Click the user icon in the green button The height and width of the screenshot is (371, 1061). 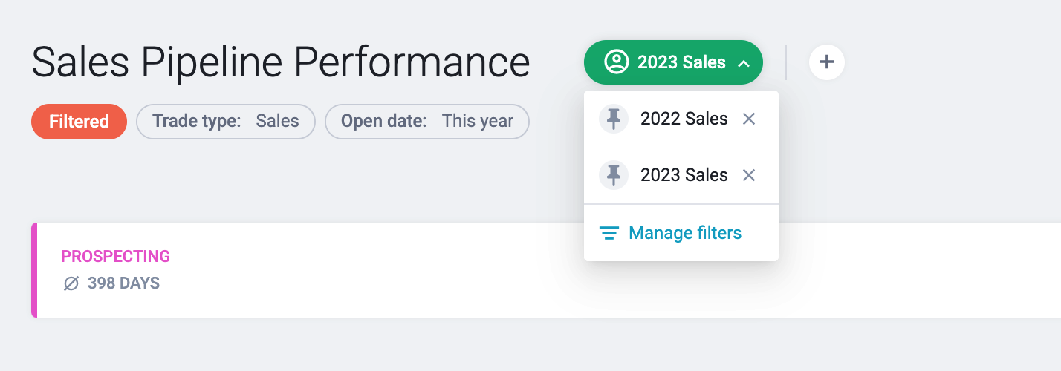[616, 62]
